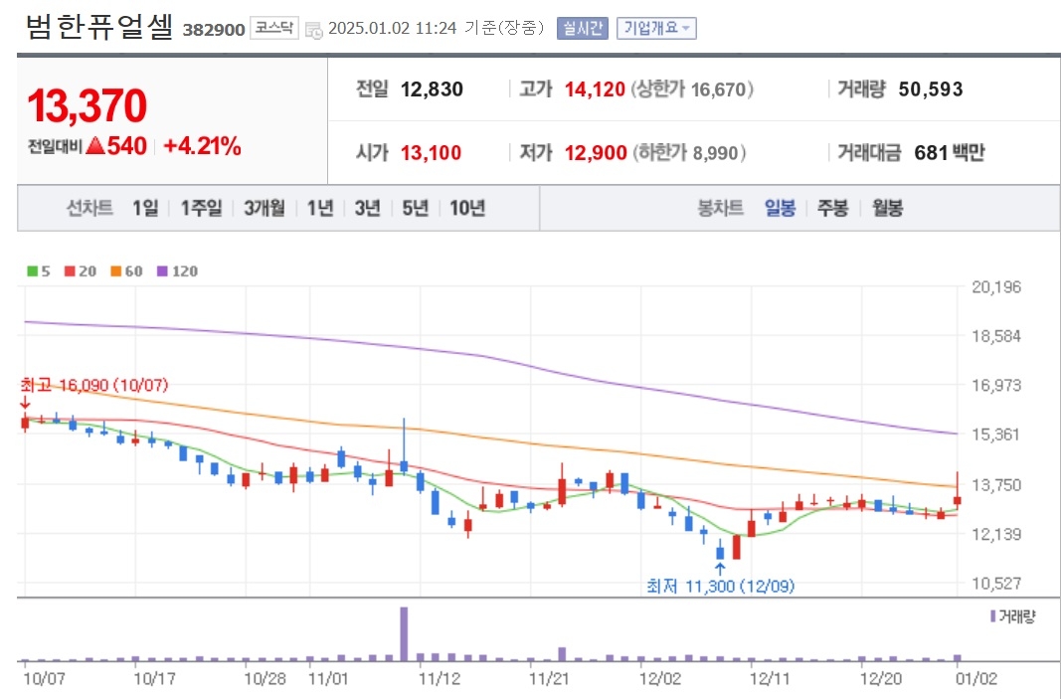The height and width of the screenshot is (699, 1061).
Task: Click the purple 120-day moving average swatch
Action: 162,271
